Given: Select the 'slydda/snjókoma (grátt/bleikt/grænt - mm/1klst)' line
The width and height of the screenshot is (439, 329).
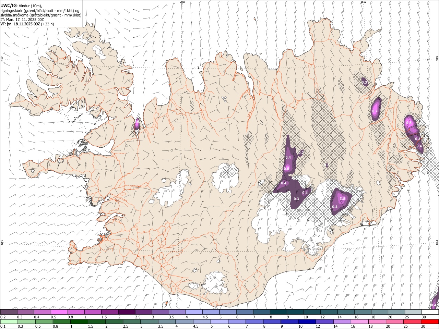Looking at the screenshot, I should coord(41,15).
